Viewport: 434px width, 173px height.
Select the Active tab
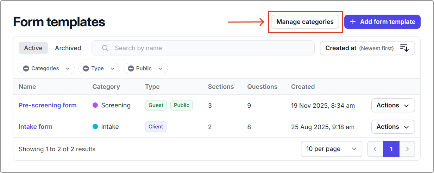[33, 48]
